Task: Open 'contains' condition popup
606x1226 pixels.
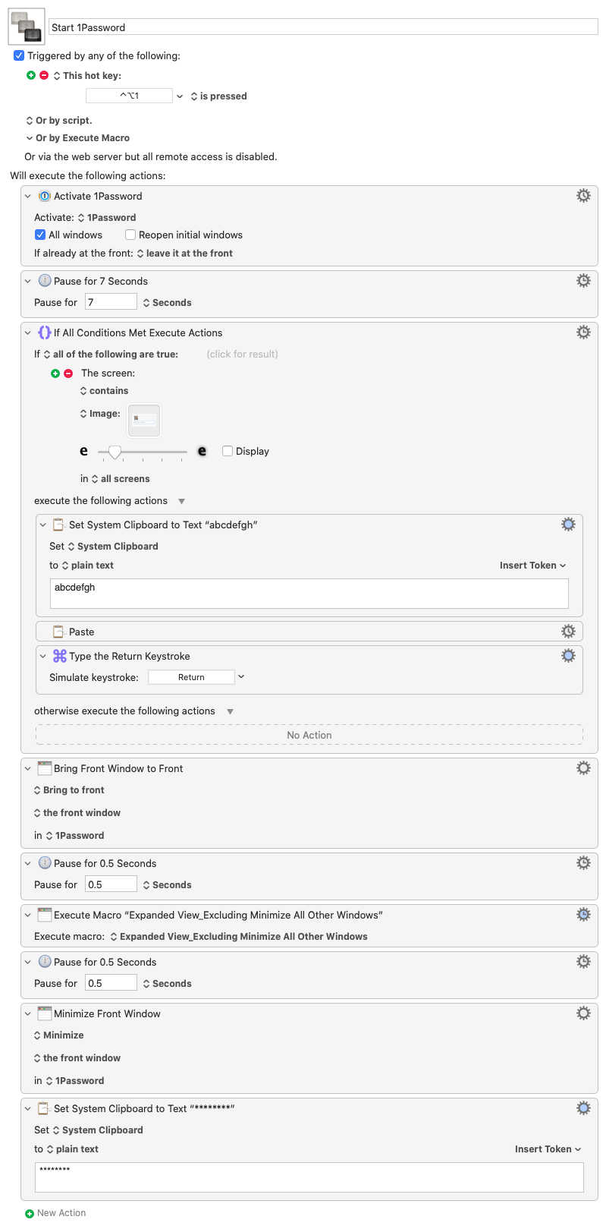Action: [x=104, y=391]
